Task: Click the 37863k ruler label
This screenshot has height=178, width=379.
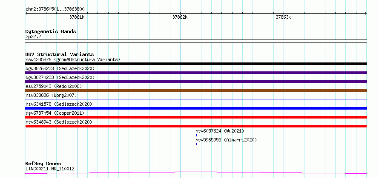Action: tap(283, 17)
